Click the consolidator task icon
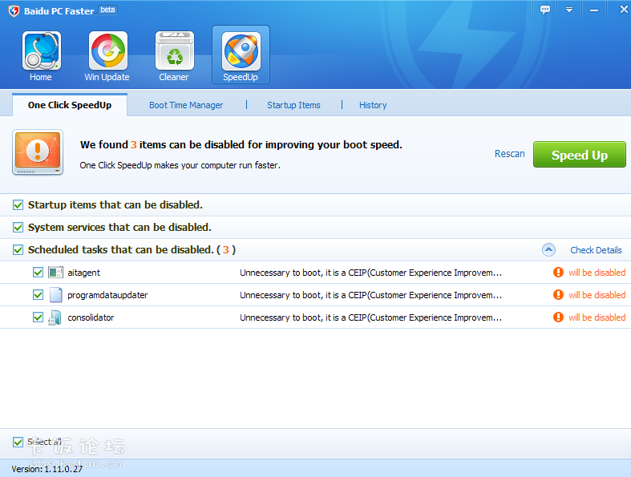Viewport: 631px width, 477px height. click(55, 317)
